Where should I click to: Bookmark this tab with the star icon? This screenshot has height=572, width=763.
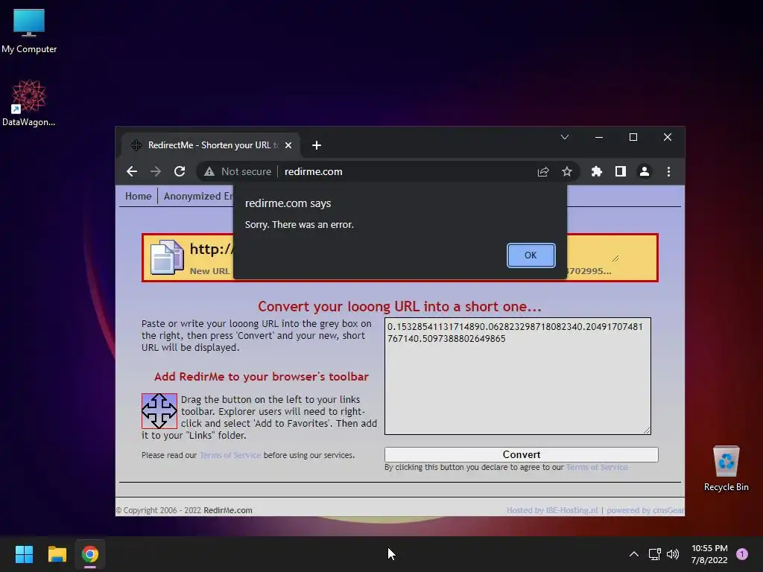[x=567, y=171]
